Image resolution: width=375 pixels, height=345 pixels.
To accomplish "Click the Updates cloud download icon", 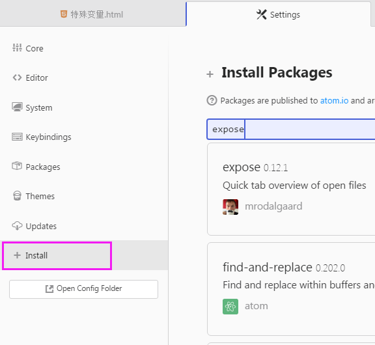I will coord(17,226).
